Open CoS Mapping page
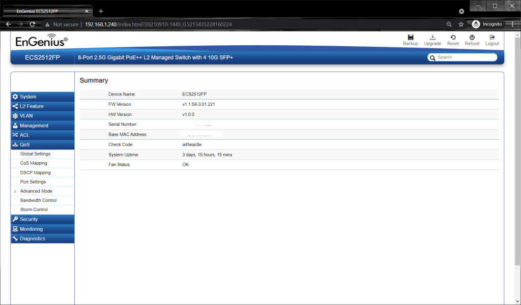This screenshot has height=305, width=521. click(34, 163)
